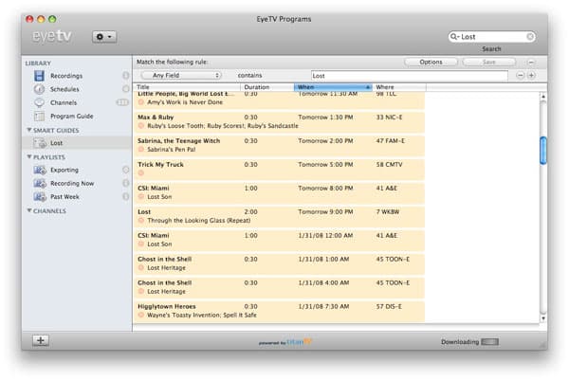
Task: Click the Save button
Action: pyautogui.click(x=488, y=62)
